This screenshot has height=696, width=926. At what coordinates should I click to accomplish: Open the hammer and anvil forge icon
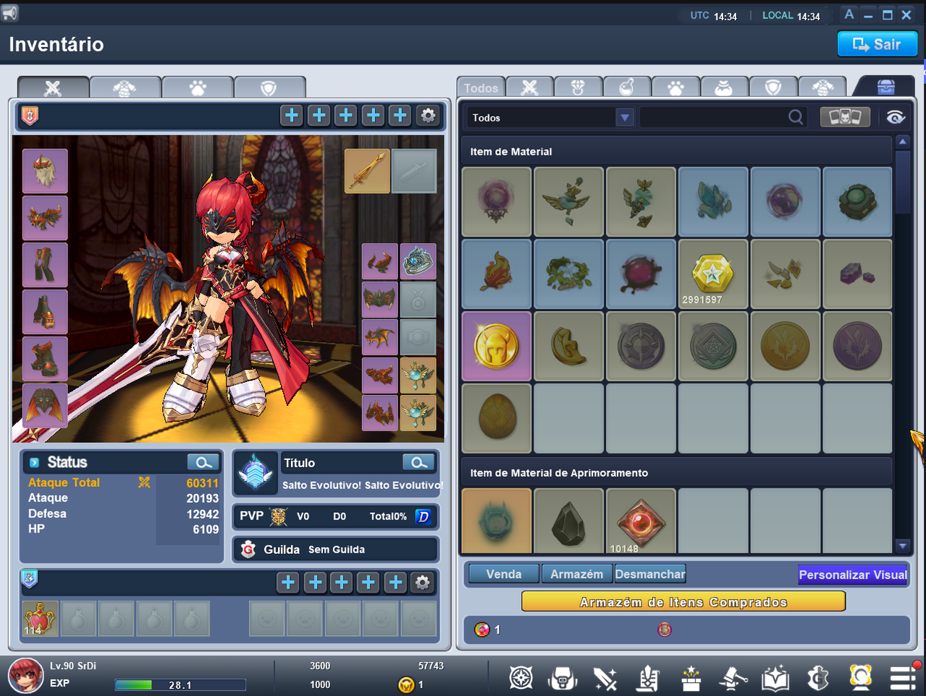point(733,678)
